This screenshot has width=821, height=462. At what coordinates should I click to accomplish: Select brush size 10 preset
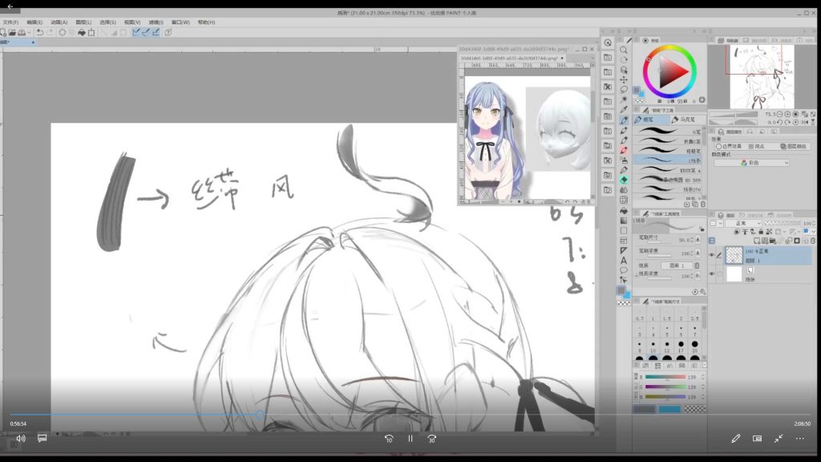[x=653, y=347]
